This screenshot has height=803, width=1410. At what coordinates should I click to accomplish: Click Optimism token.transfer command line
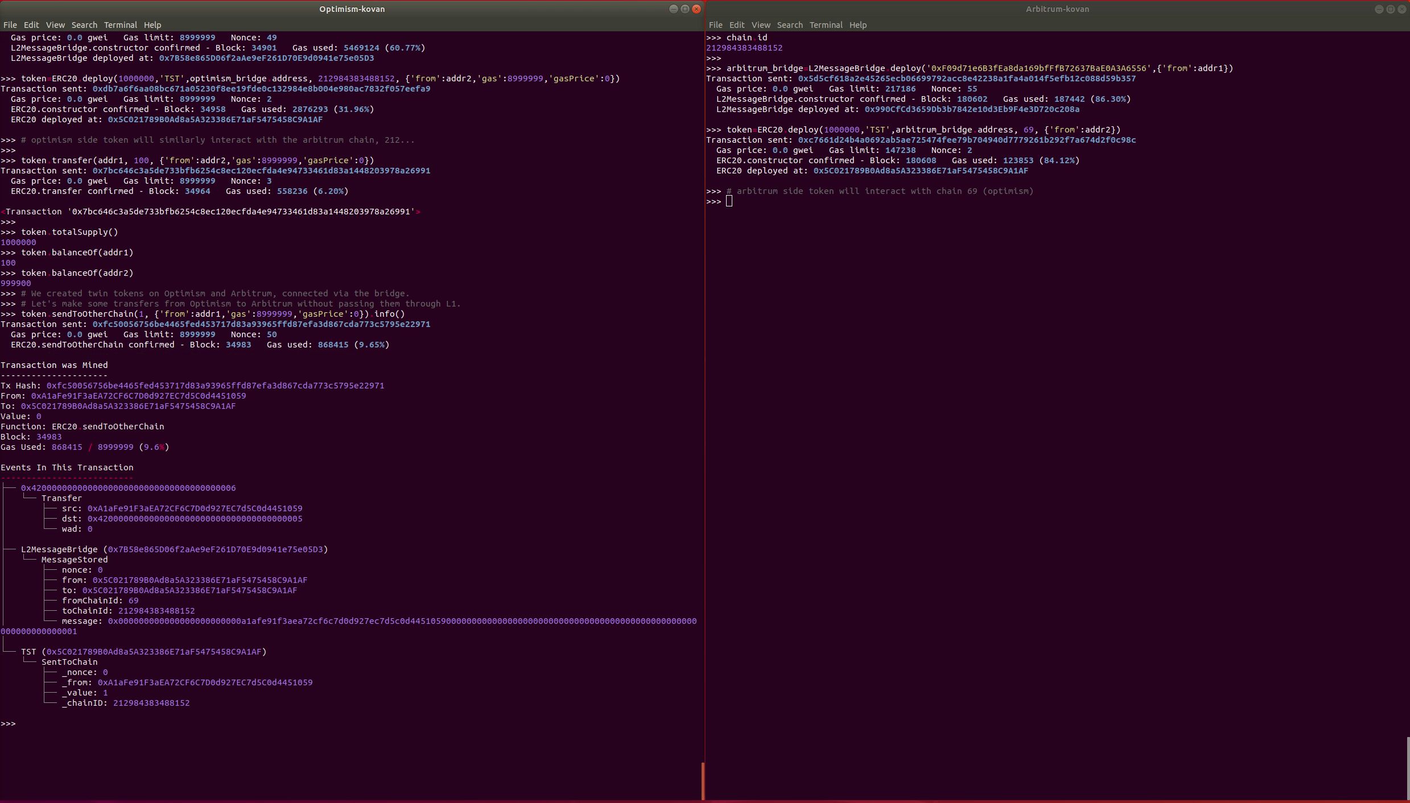click(187, 160)
